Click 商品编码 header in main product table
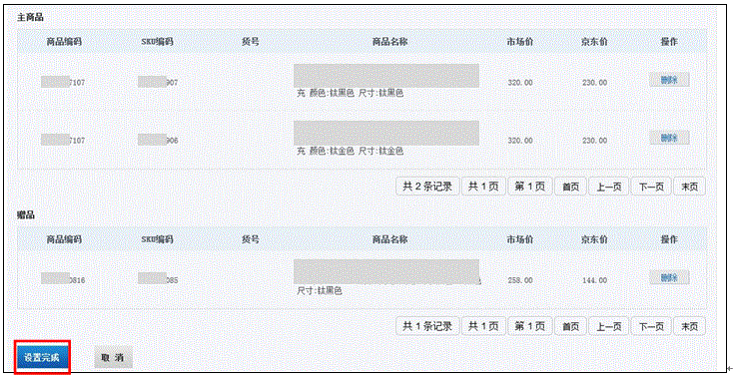 point(64,42)
